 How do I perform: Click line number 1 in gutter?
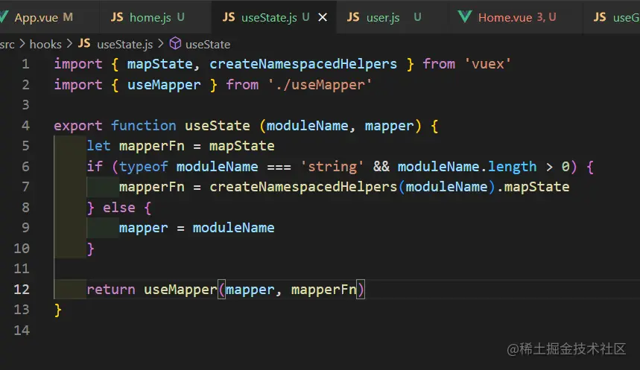point(25,64)
